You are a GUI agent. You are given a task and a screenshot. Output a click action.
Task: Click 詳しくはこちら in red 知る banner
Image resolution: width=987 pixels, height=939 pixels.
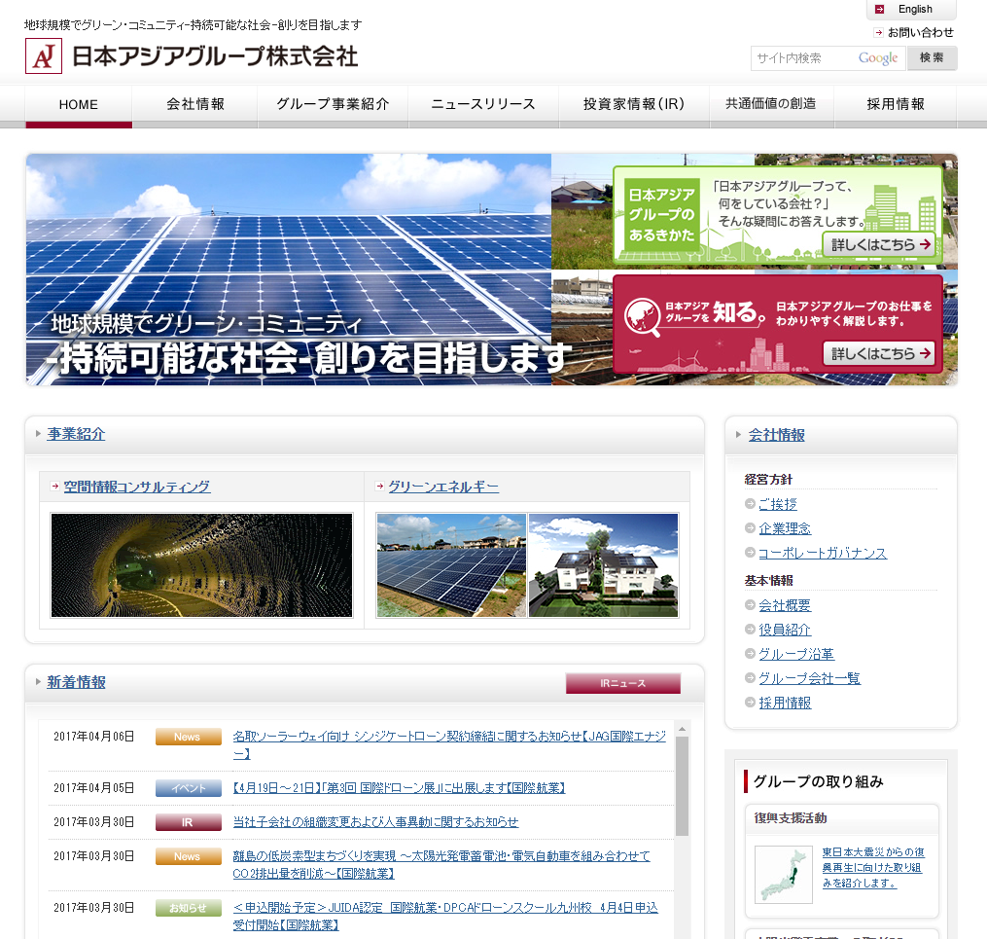coord(880,354)
